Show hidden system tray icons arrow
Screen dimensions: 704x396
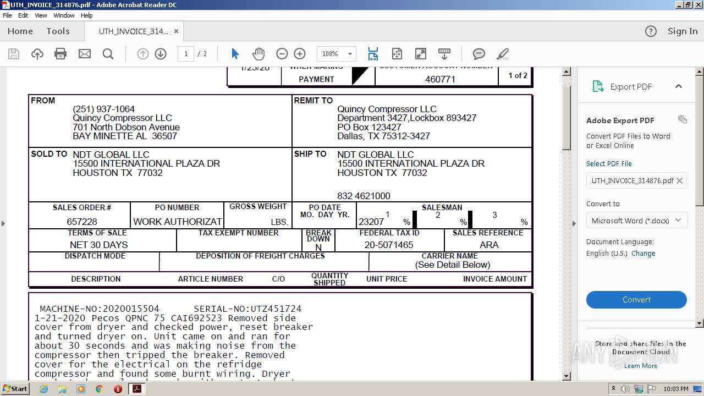click(614, 389)
